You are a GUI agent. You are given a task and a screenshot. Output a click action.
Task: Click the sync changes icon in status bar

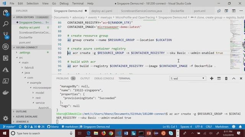(x=20, y=127)
